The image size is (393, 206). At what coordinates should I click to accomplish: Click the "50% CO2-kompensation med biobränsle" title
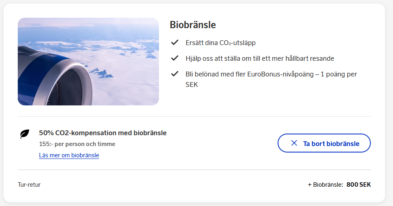102,133
